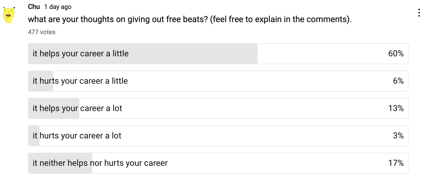The image size is (426, 180).
Task: Vote 'it hurts your career a little'
Action: 218,81
